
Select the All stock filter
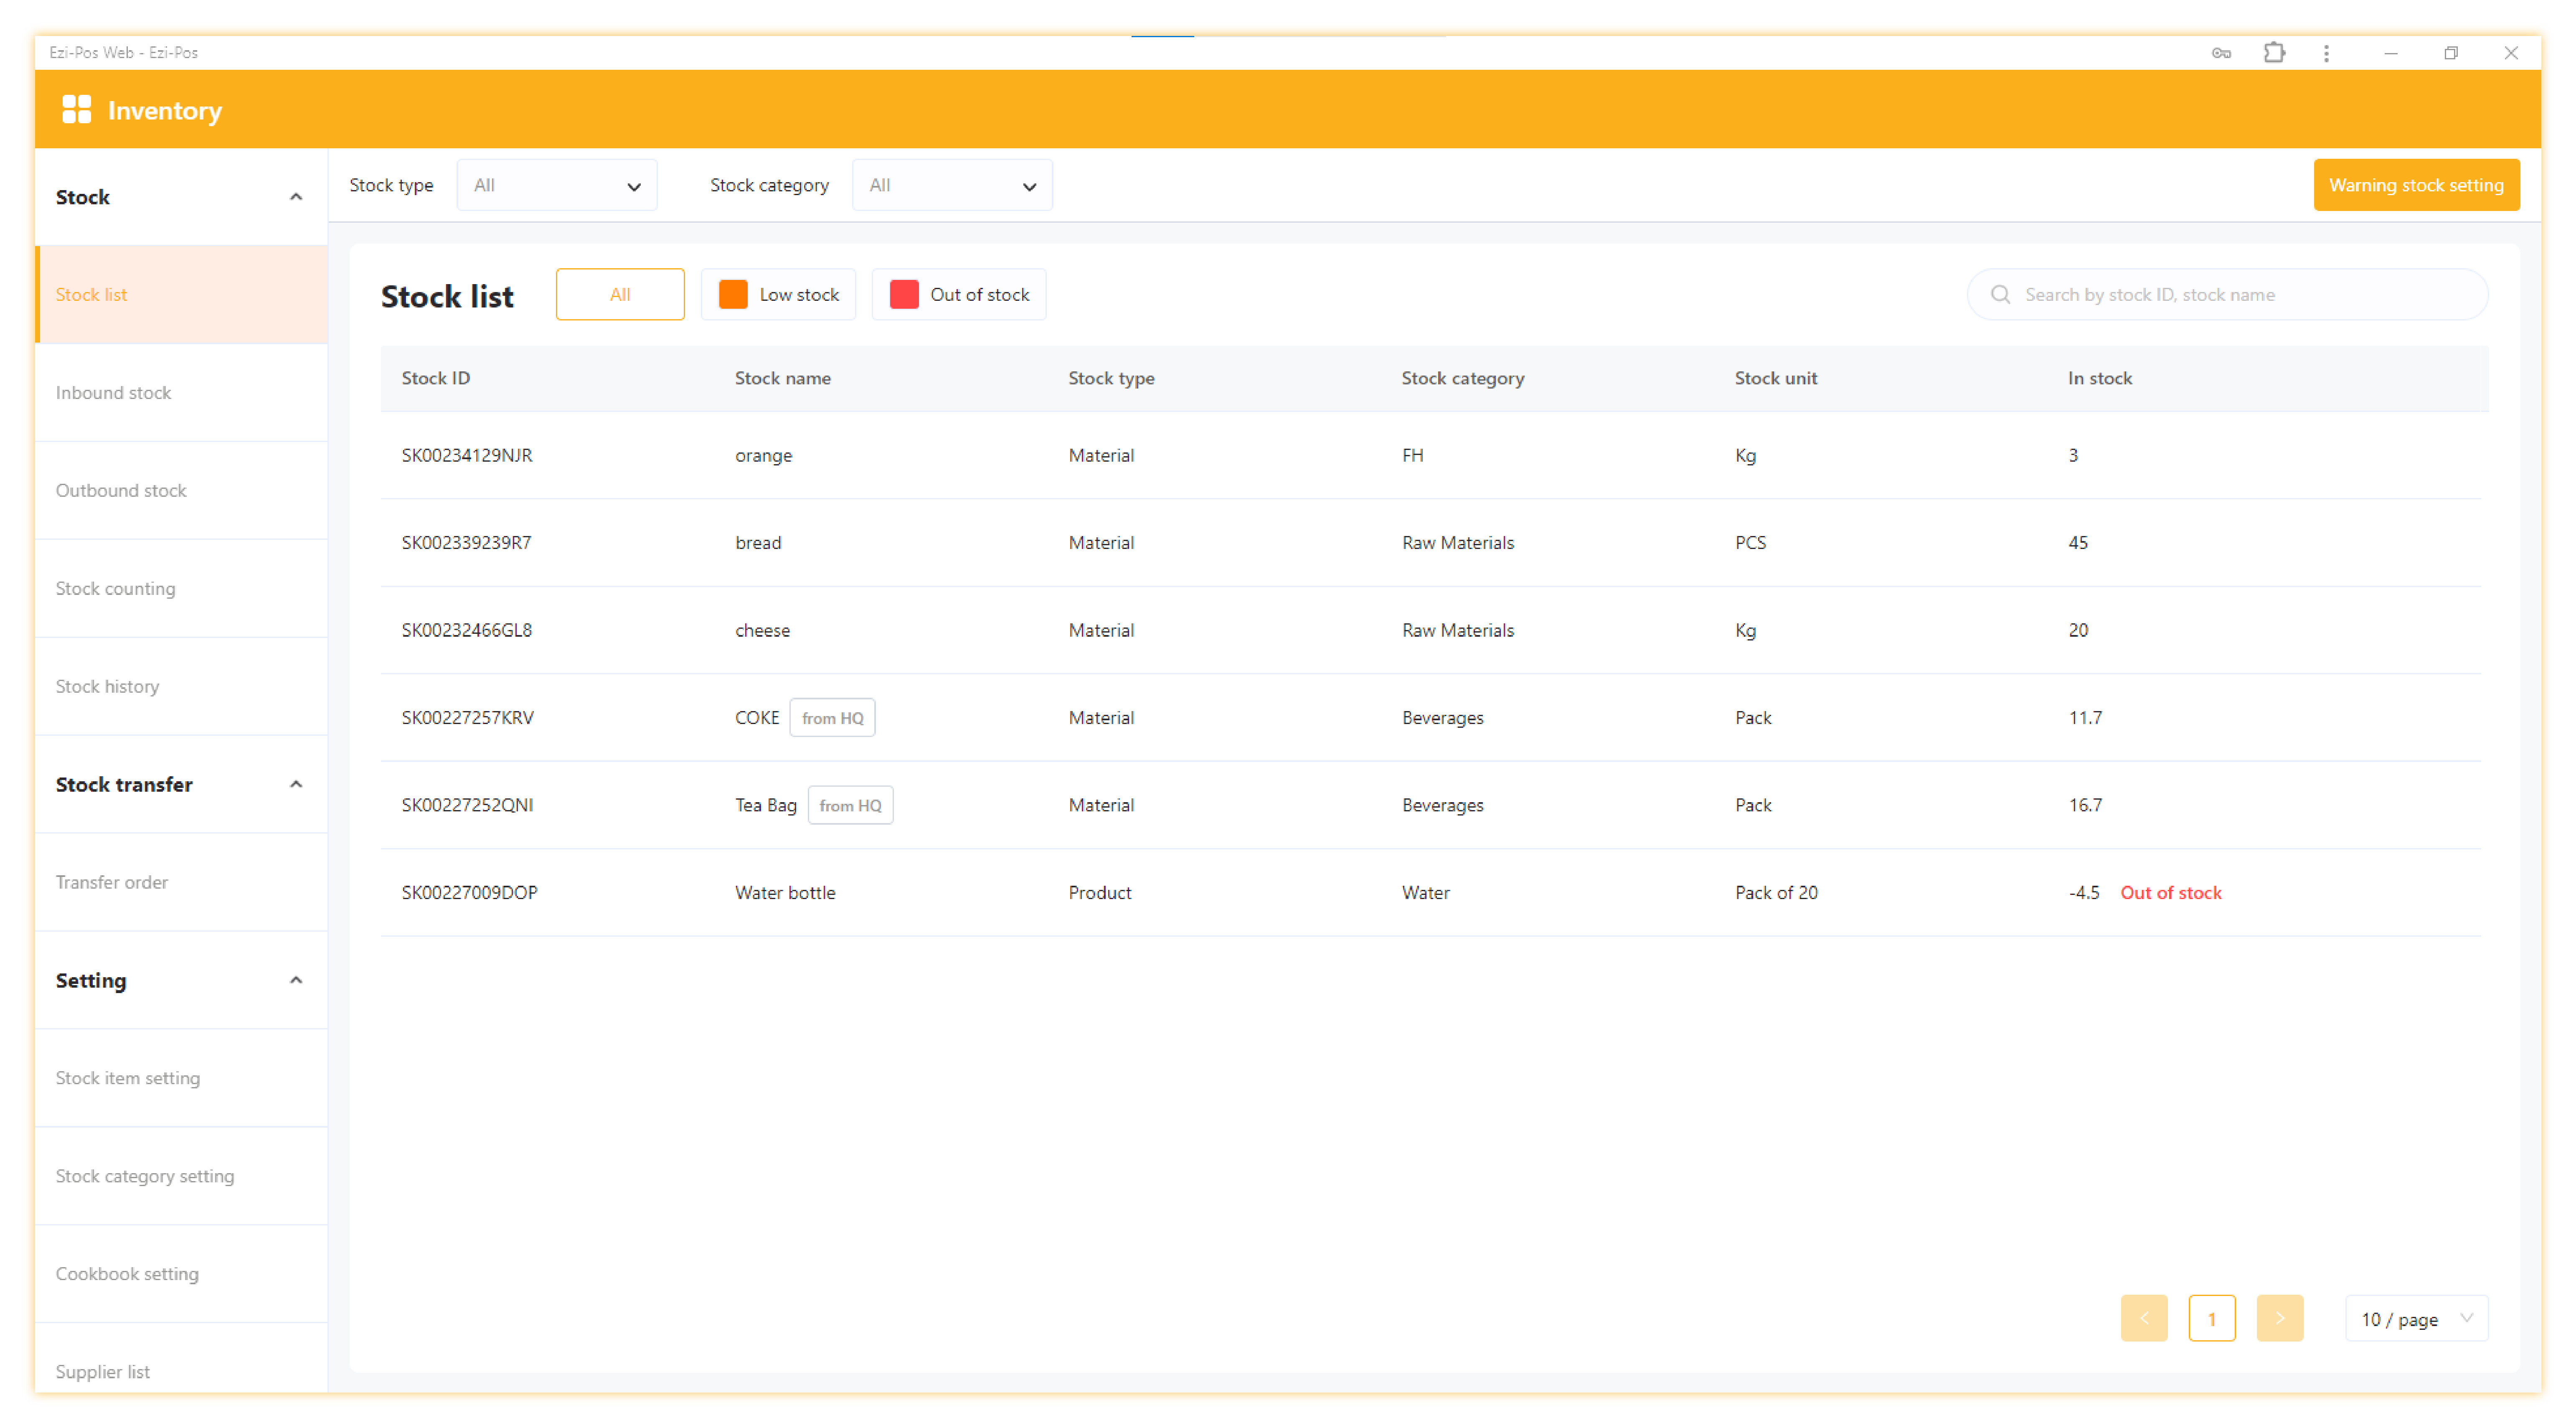pos(620,294)
